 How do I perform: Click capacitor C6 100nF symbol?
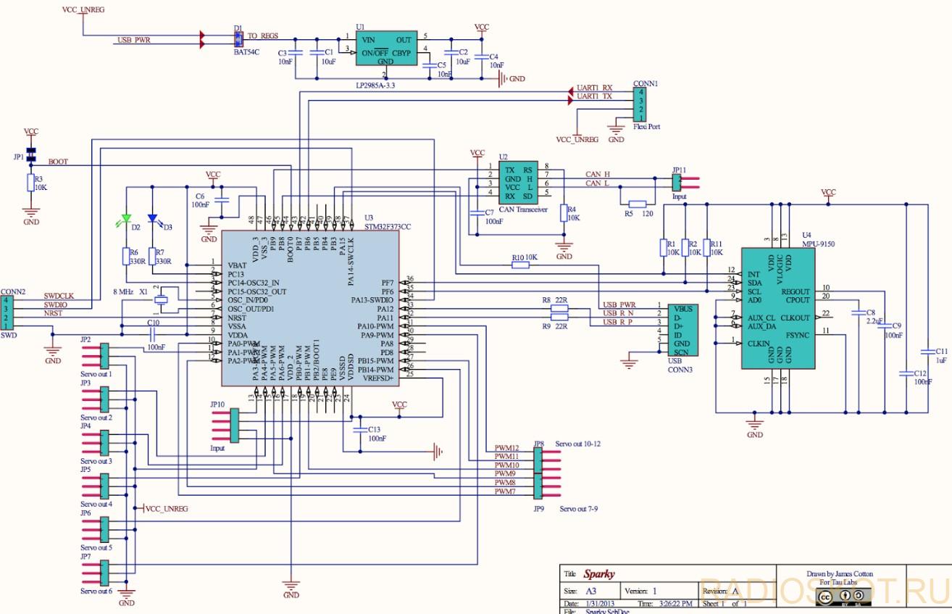tap(222, 199)
